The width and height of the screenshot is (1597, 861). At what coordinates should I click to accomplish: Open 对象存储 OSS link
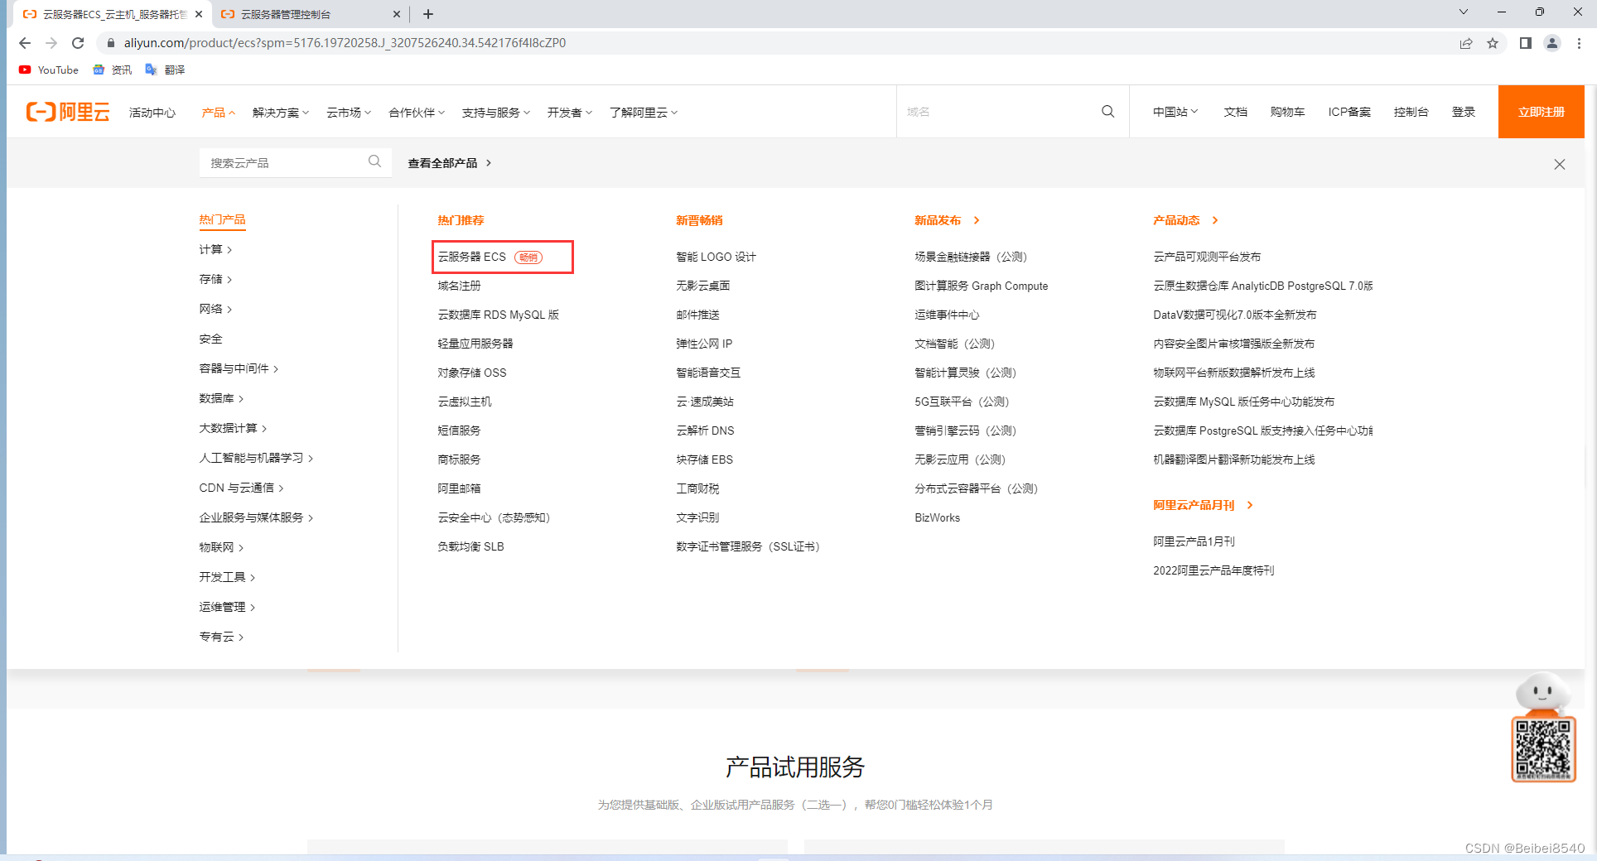tap(472, 373)
